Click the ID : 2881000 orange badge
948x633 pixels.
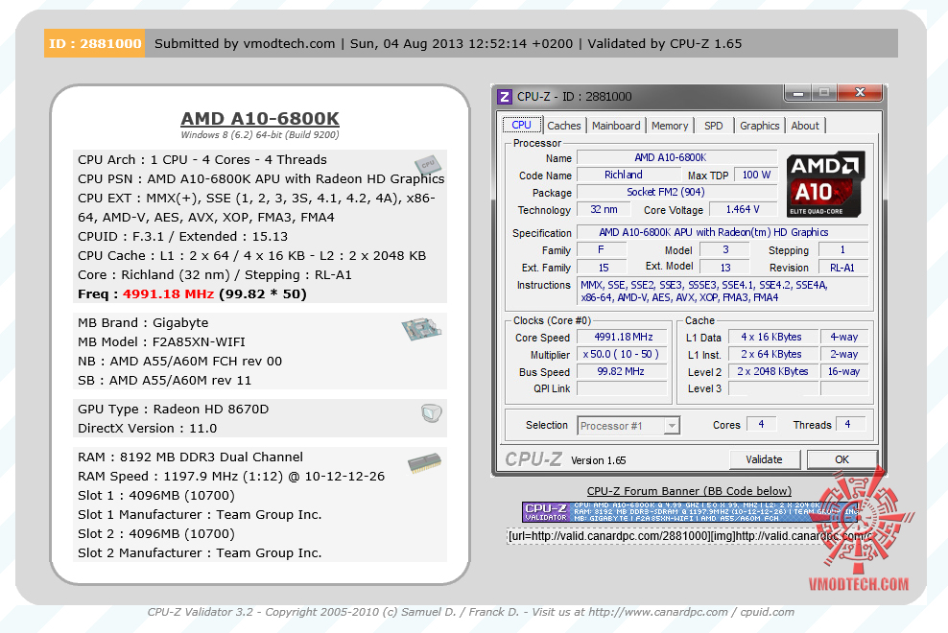point(94,43)
